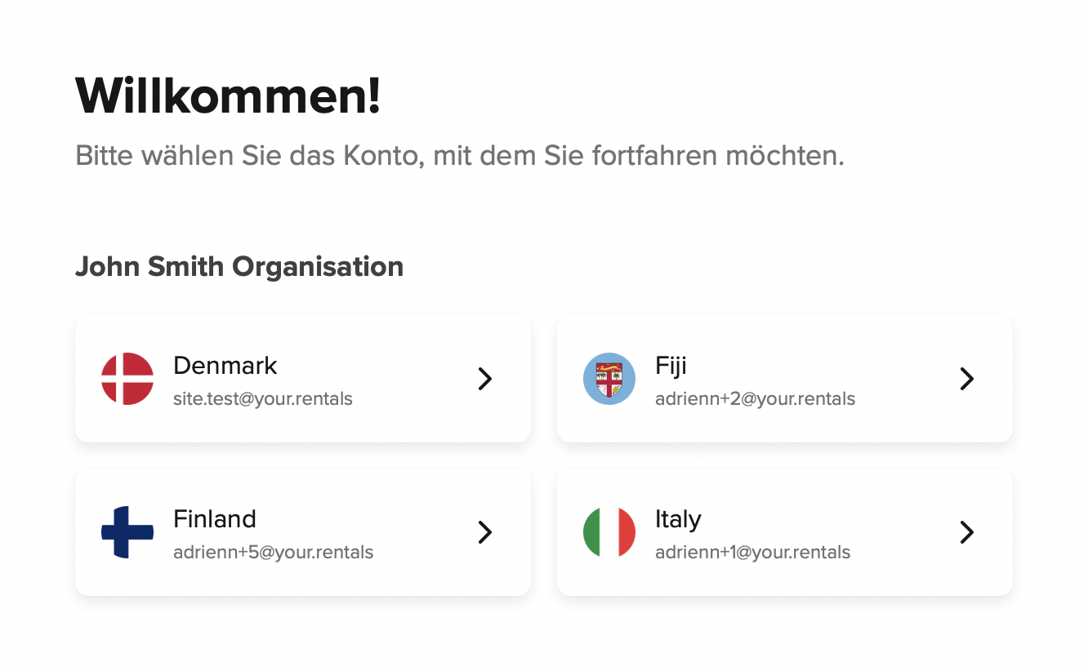Click the adrienn+2@your.rentals email text
Image resolution: width=1088 pixels, height=671 pixels.
(756, 399)
